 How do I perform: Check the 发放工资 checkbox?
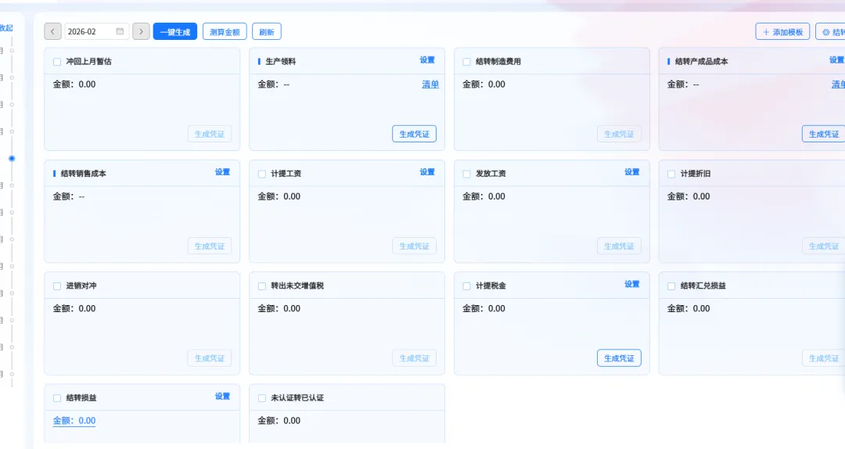pyautogui.click(x=466, y=174)
